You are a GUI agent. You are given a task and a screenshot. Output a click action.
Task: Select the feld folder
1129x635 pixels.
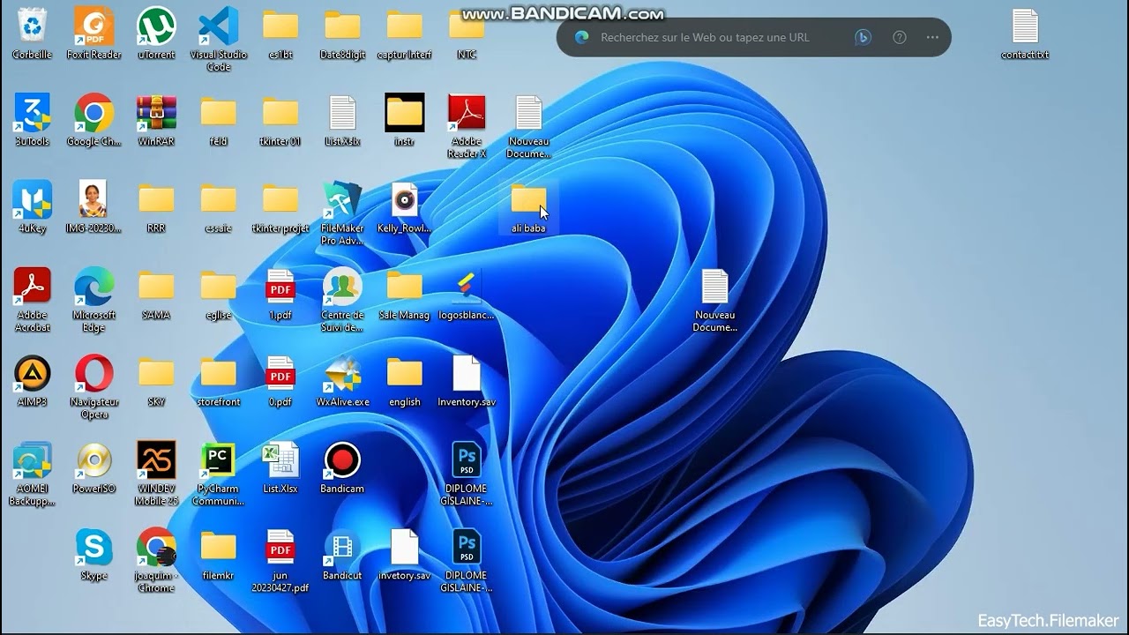coord(218,113)
